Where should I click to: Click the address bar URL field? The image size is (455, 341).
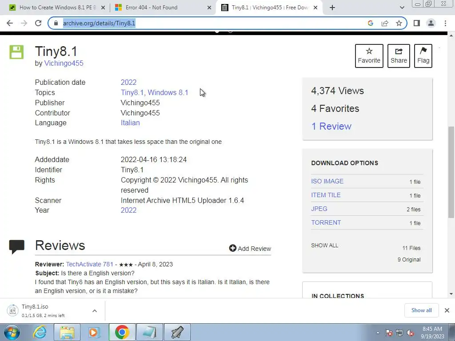point(212,23)
